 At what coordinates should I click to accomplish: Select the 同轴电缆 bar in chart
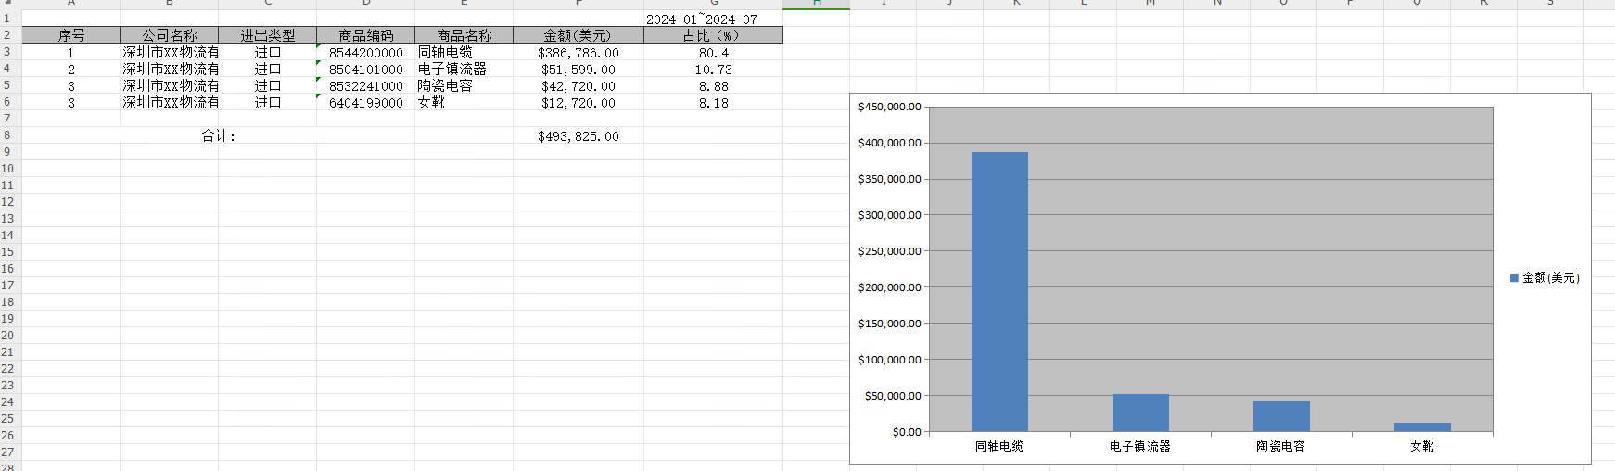999,292
